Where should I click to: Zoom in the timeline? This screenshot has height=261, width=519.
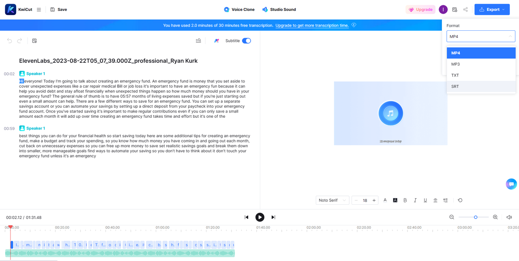(x=495, y=217)
